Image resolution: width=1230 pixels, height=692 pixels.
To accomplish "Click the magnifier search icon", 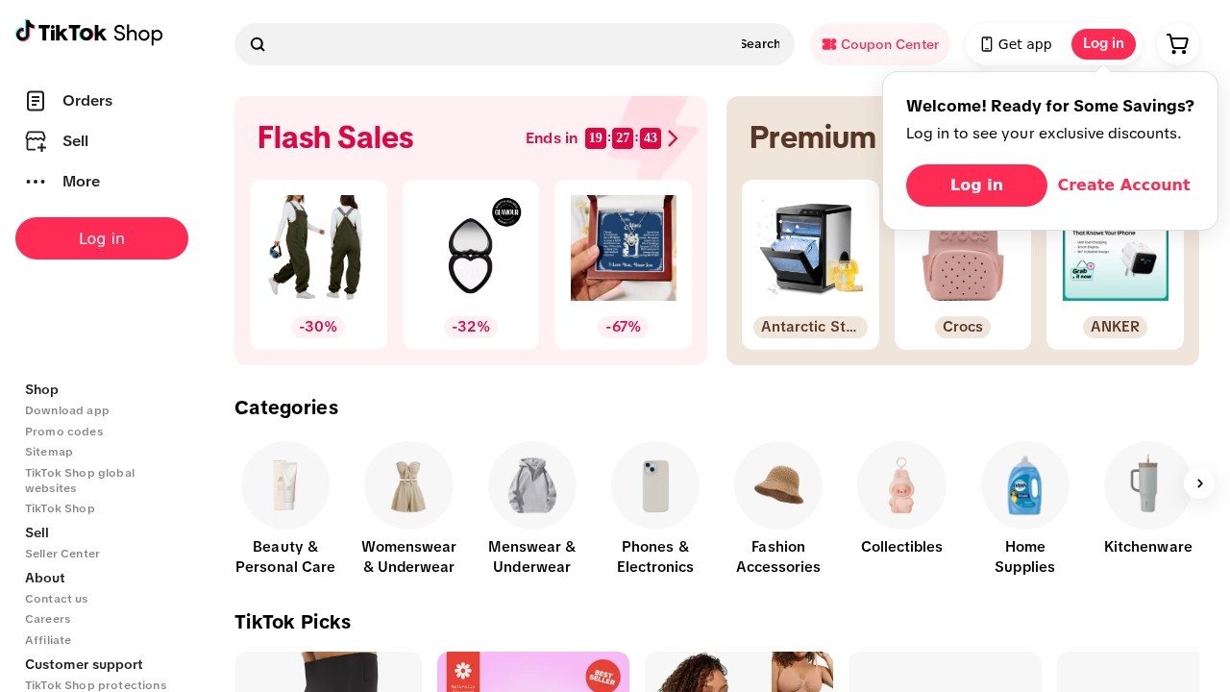I will click(258, 44).
